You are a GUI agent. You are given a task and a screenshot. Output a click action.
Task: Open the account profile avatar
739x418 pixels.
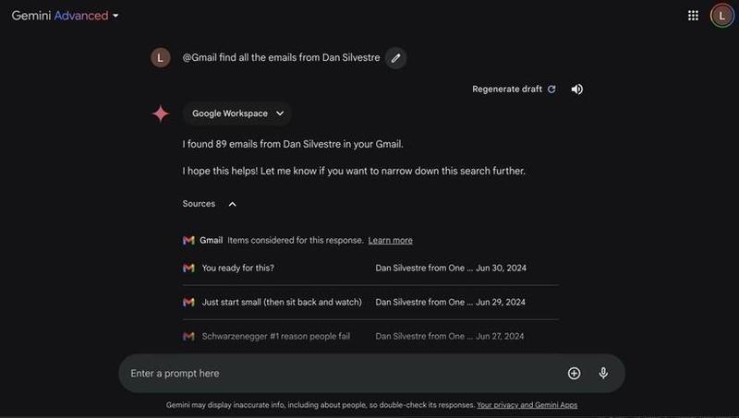coord(721,16)
